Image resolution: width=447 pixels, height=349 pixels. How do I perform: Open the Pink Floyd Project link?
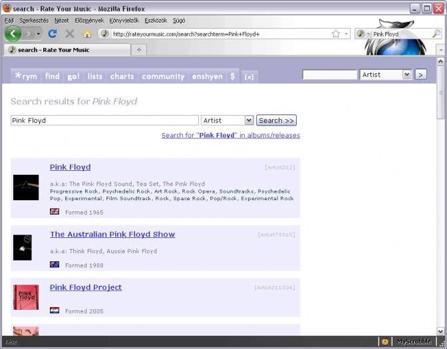pyautogui.click(x=86, y=287)
